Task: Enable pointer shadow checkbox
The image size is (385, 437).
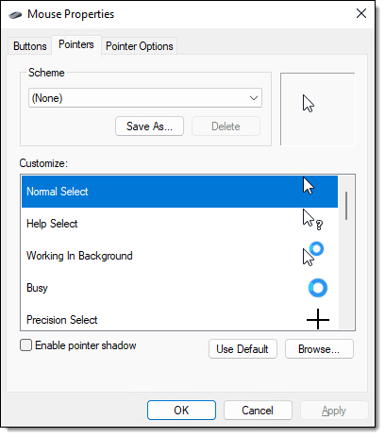Action: [25, 345]
